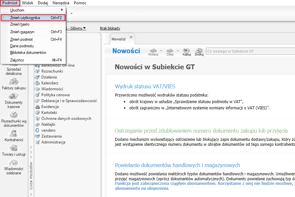Open Ostrzeganie przed zdublowaniem numeru dokumentu link
The height and width of the screenshot is (197, 295).
201,131
